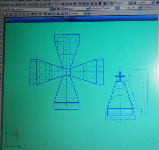Open the Послою linetype dropdown
The image size is (159, 150).
117,8
